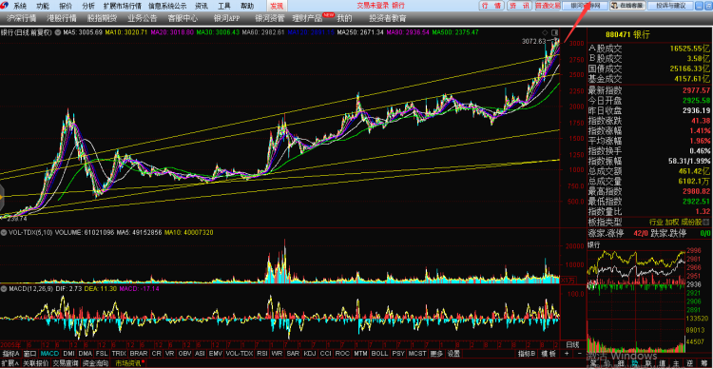
Task: Expand the 扩展 panel at bottom left
Action: [x=10, y=363]
